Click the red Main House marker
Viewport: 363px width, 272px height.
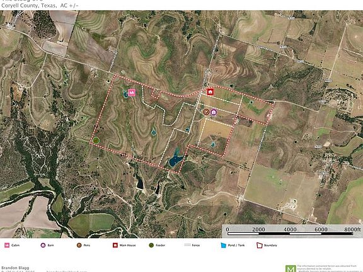(210, 92)
